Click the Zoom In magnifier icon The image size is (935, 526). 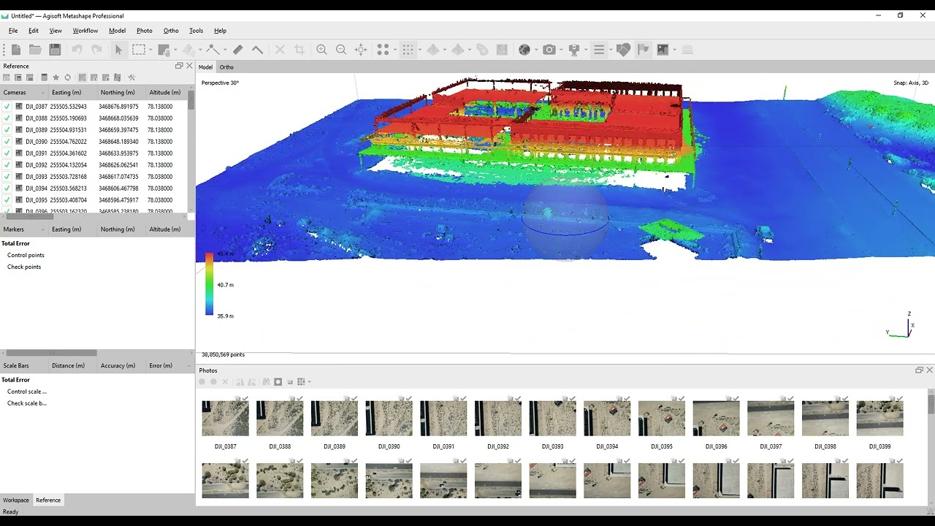(321, 50)
